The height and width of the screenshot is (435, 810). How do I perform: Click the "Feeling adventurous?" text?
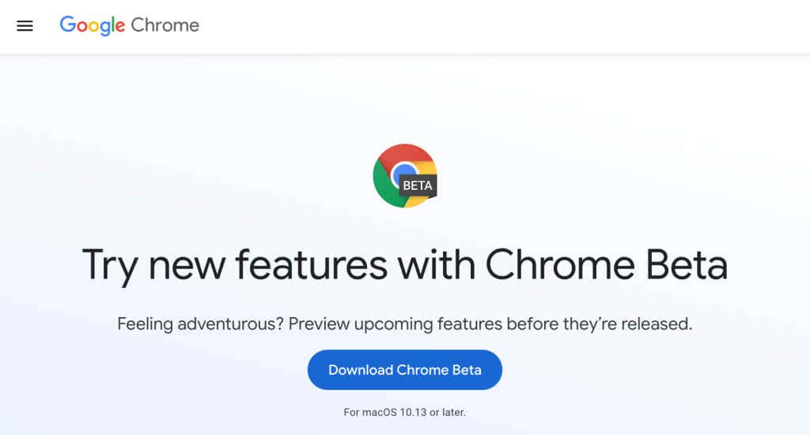200,323
